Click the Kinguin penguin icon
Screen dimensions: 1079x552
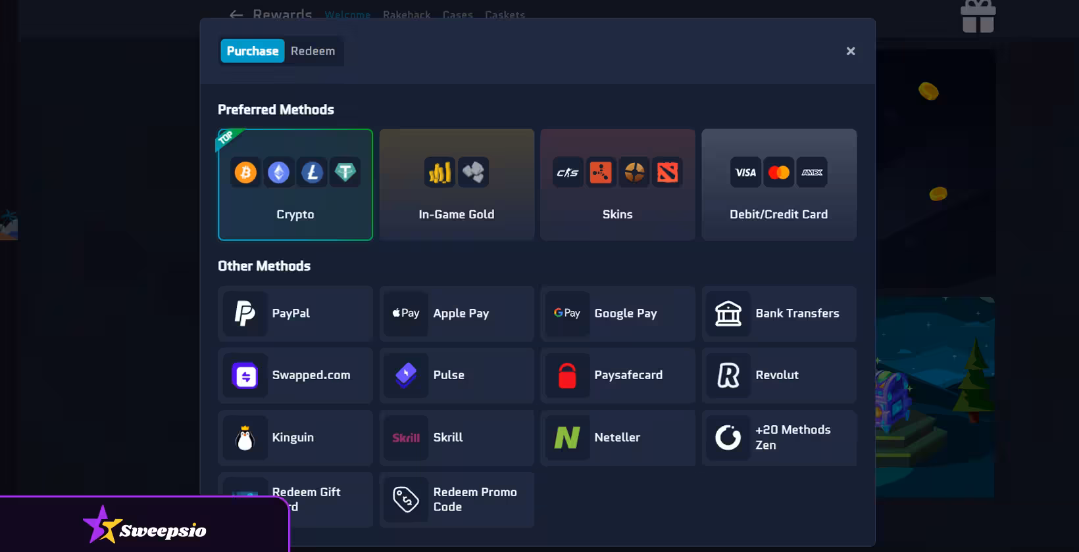245,438
